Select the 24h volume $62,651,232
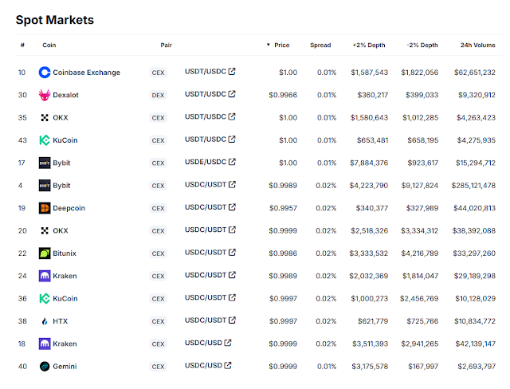This screenshot has width=510, height=389. (475, 73)
